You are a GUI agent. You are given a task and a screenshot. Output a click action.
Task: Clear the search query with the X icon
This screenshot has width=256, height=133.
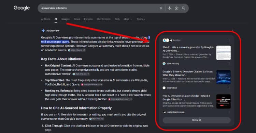[x=161, y=8]
